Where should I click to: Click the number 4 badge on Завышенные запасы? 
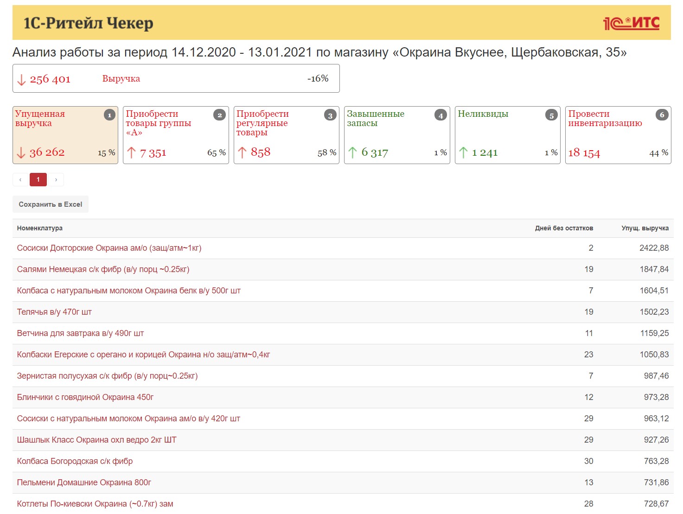tap(440, 115)
